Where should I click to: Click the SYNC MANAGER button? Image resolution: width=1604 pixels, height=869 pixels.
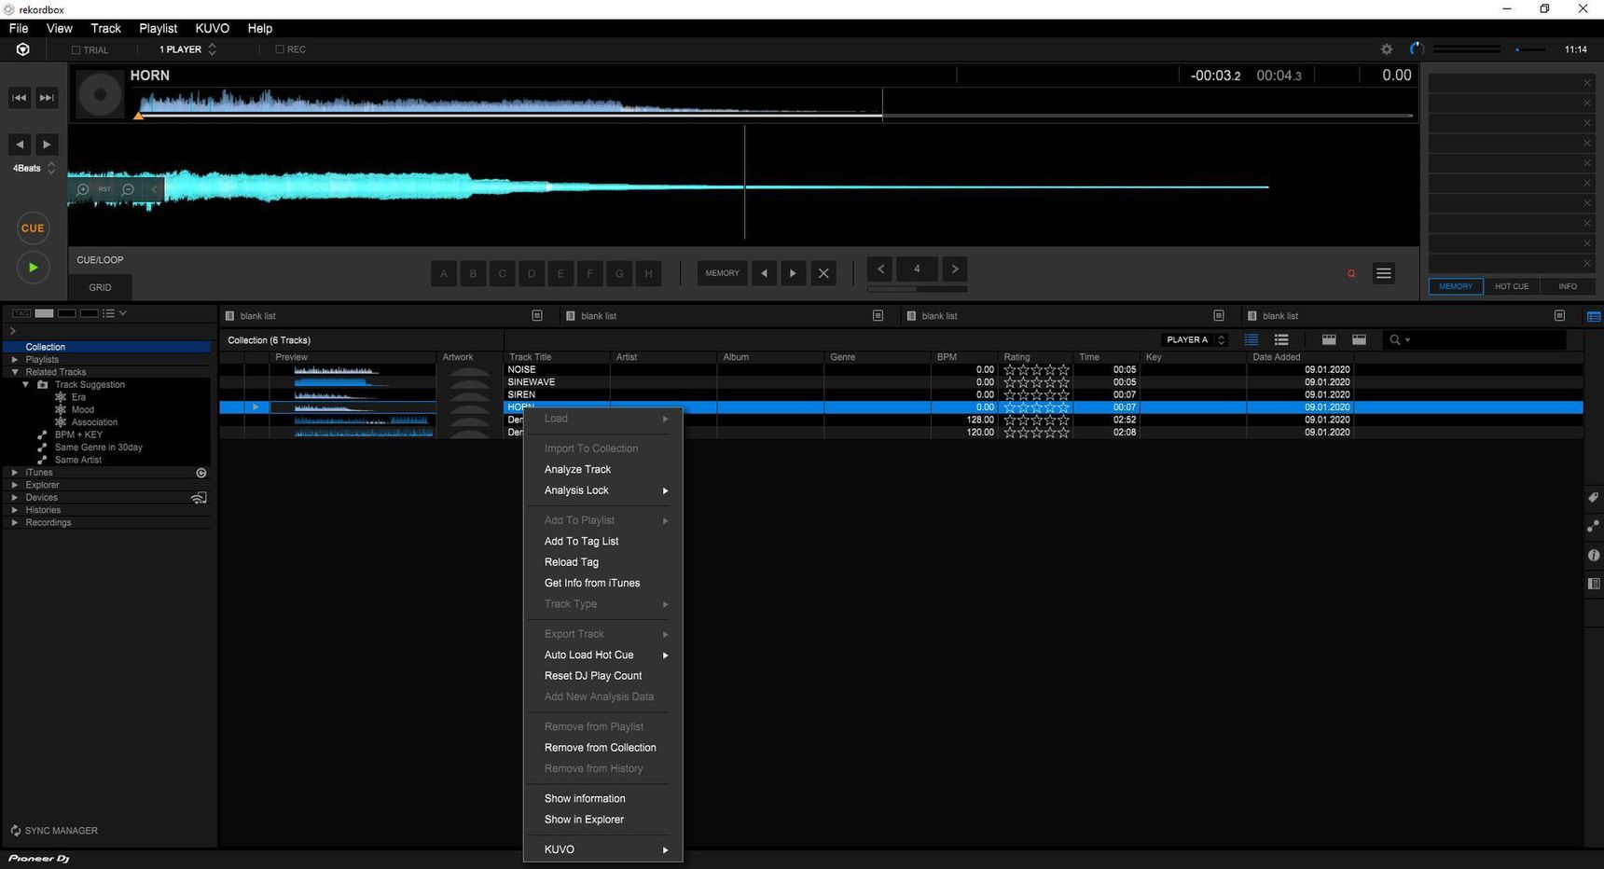click(x=54, y=831)
